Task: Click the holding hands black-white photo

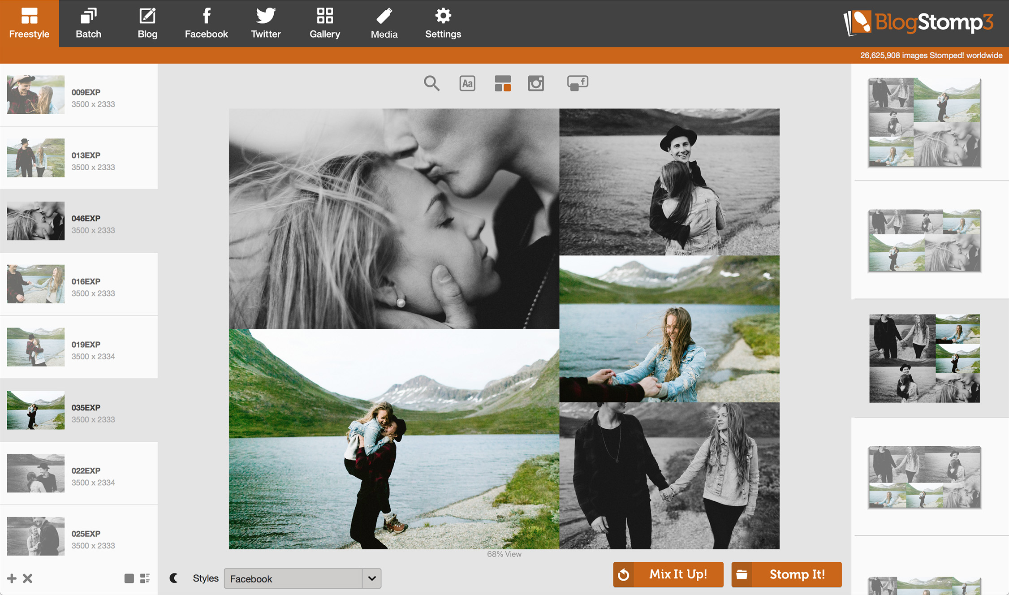Action: click(669, 476)
